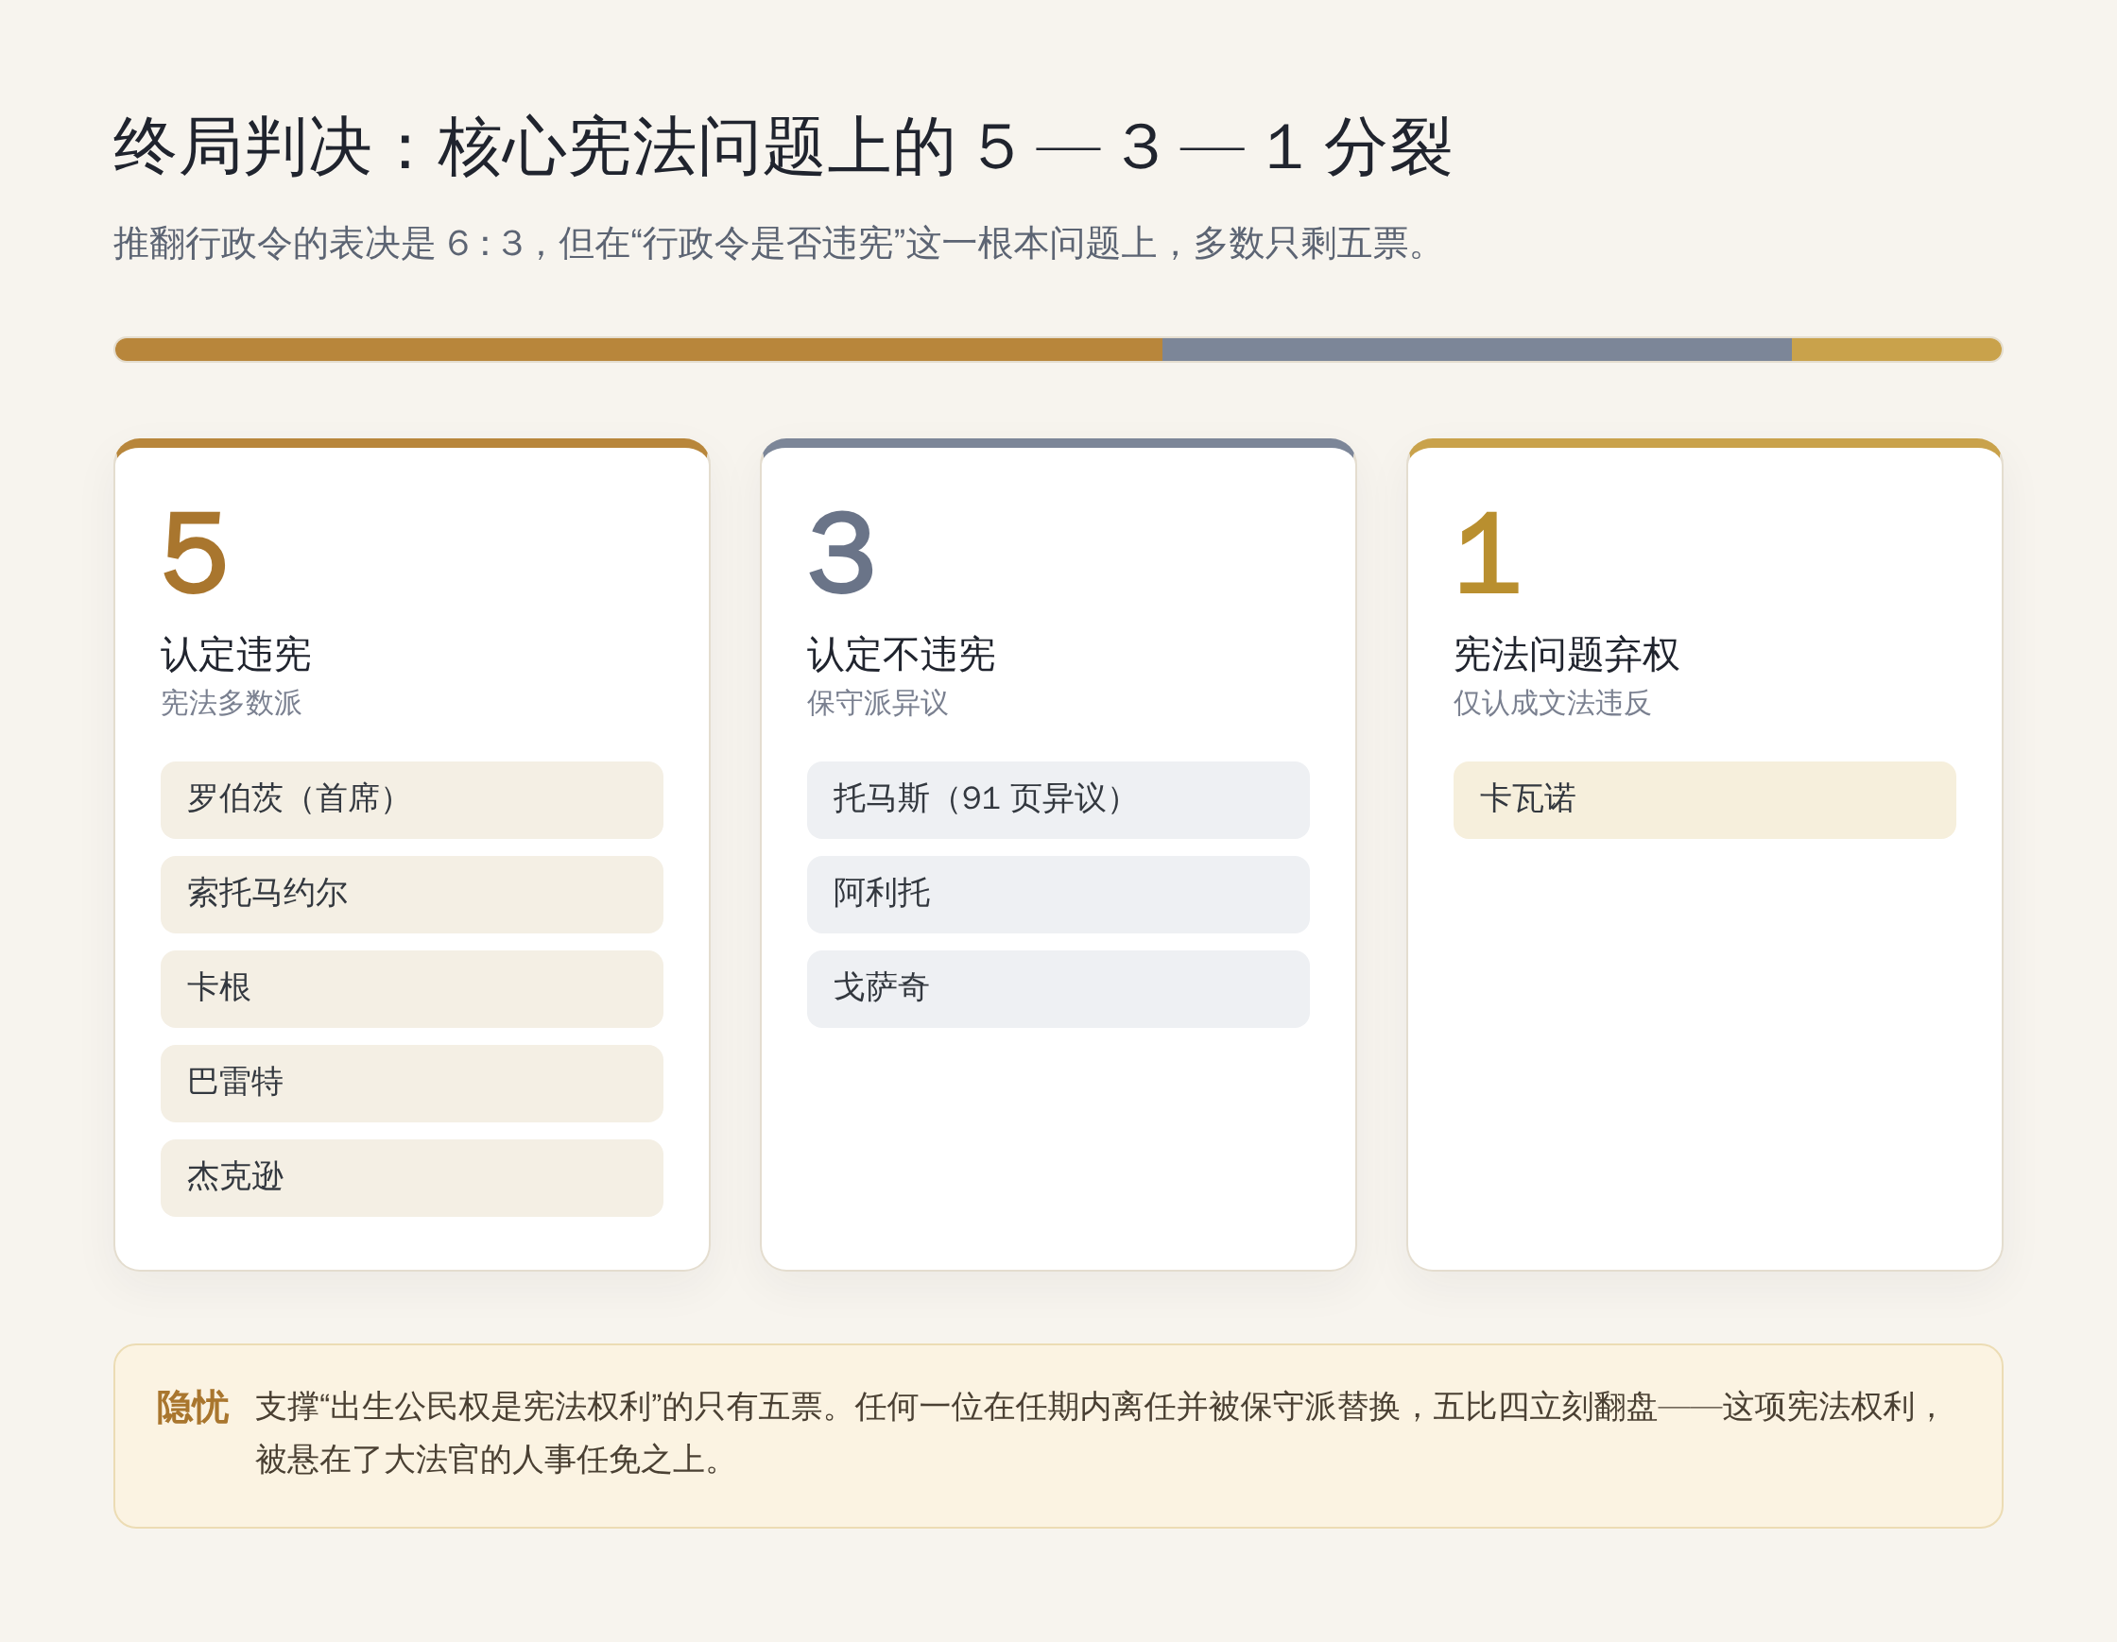Click the large number 3
2117x1642 pixels.
coord(841,552)
